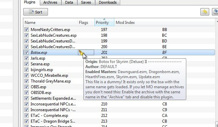Sort by the Flags column header
The image size is (218, 127).
click(x=86, y=23)
